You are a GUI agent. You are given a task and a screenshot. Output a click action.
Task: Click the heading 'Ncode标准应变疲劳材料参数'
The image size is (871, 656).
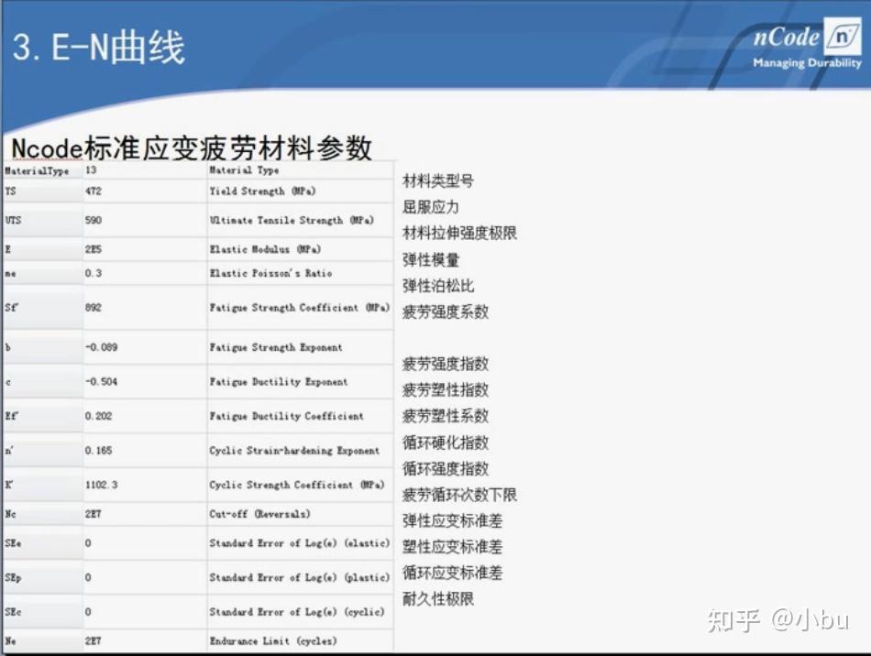(188, 148)
